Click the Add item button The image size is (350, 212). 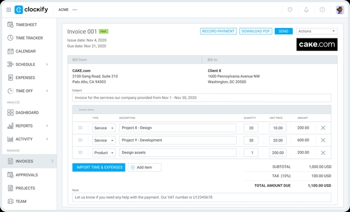click(145, 167)
